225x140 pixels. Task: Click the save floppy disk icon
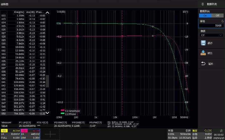click(x=203, y=43)
